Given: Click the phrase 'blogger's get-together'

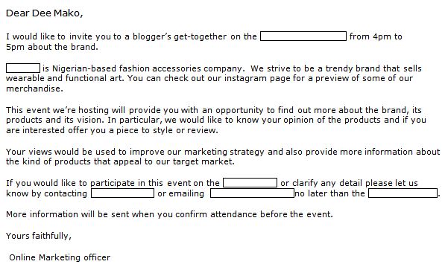Looking at the screenshot, I should coord(180,36).
